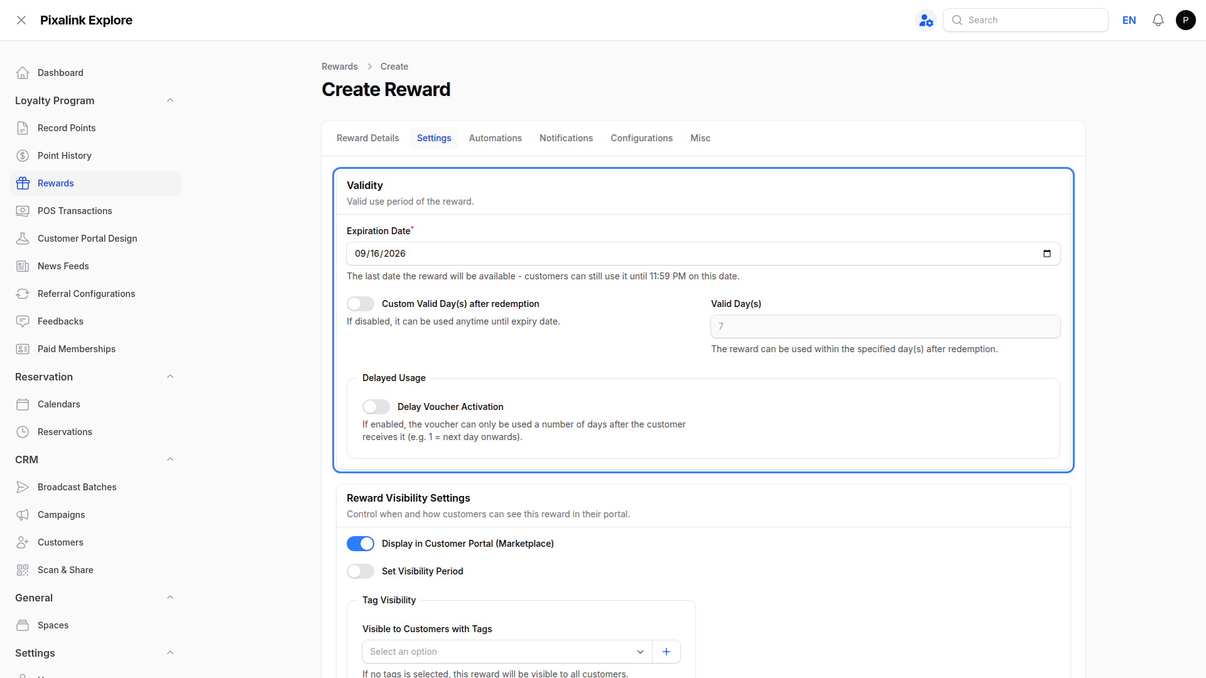Click the Rewards gift icon
1206x678 pixels.
click(x=23, y=183)
